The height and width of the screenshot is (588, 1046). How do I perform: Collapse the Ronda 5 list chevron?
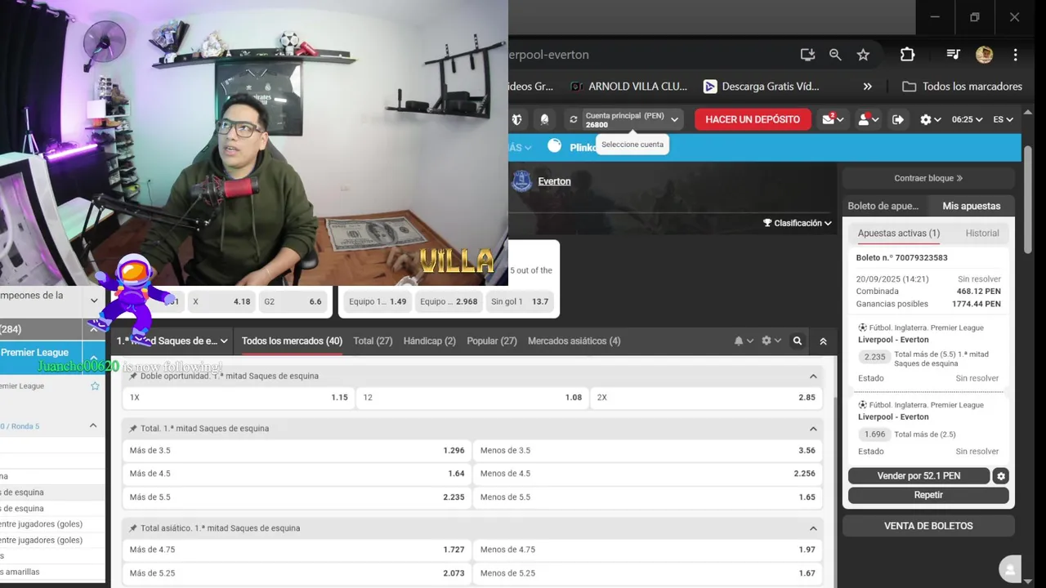tap(93, 426)
